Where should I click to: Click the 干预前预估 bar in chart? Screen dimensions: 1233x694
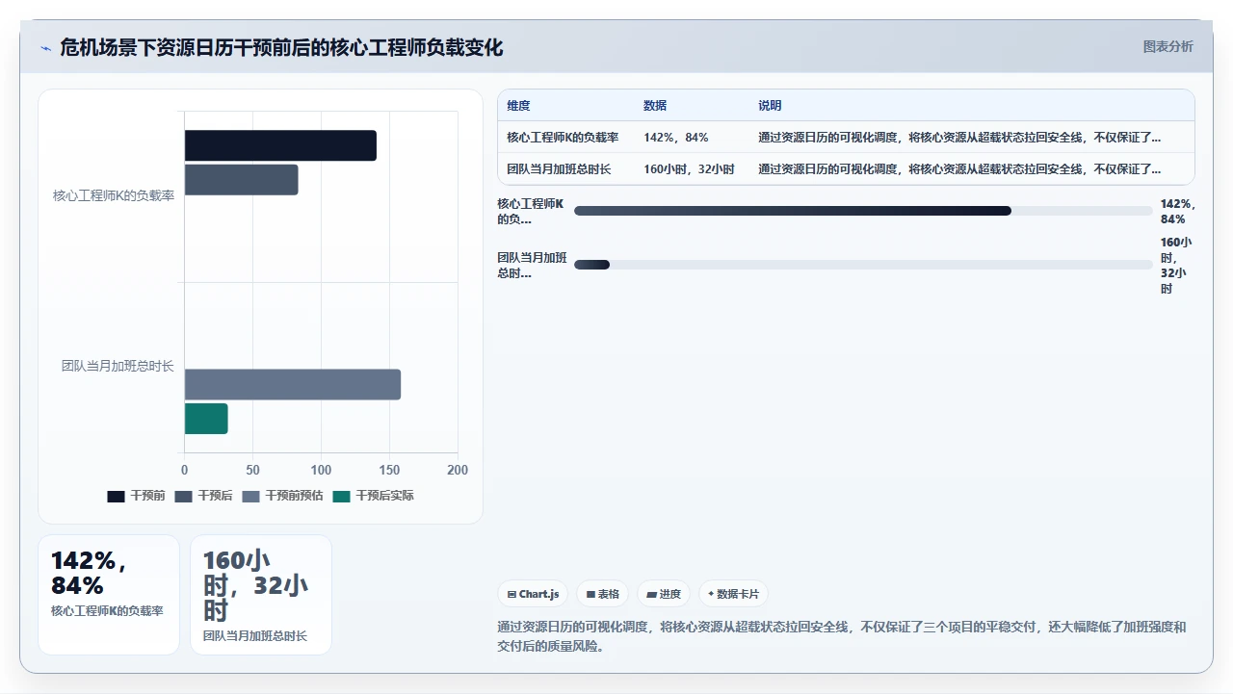click(x=293, y=384)
